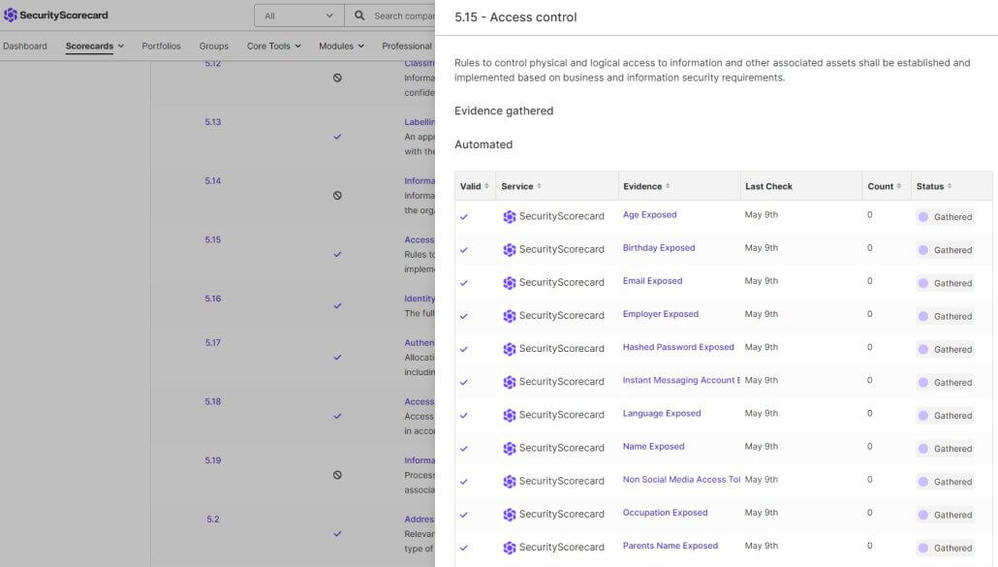Open the Birthday Exposed evidence link
This screenshot has height=567, width=998.
[659, 248]
